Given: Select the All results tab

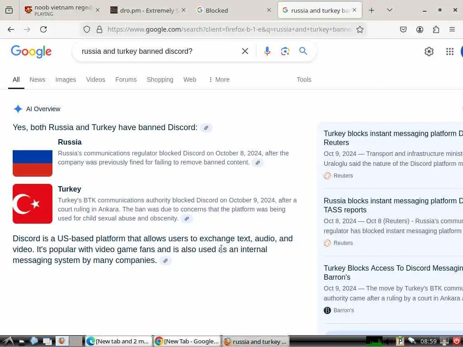Looking at the screenshot, I should pos(16,80).
